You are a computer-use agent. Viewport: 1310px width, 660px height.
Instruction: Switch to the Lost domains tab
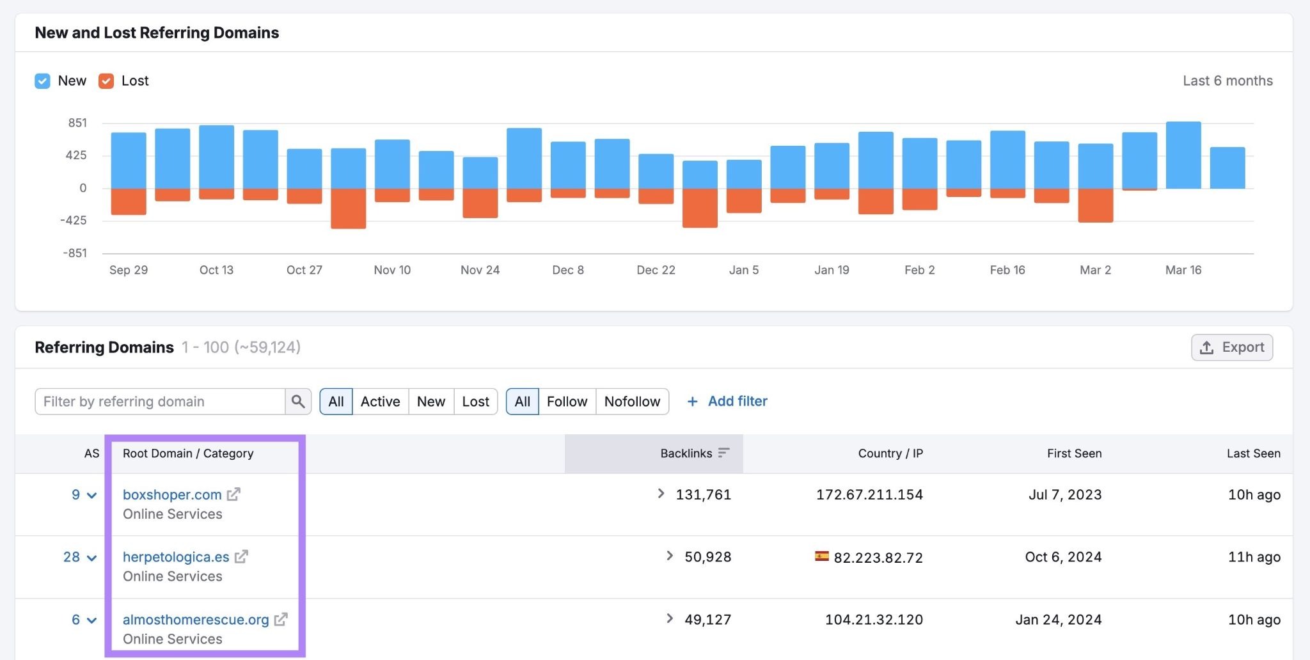(475, 402)
